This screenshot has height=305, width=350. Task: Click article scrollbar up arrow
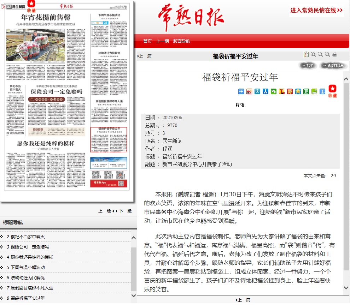(x=346, y=79)
